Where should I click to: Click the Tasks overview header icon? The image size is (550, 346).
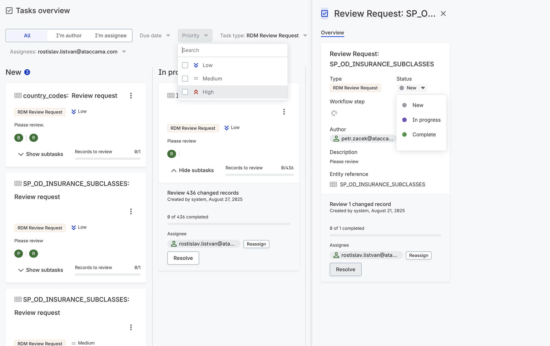click(9, 11)
